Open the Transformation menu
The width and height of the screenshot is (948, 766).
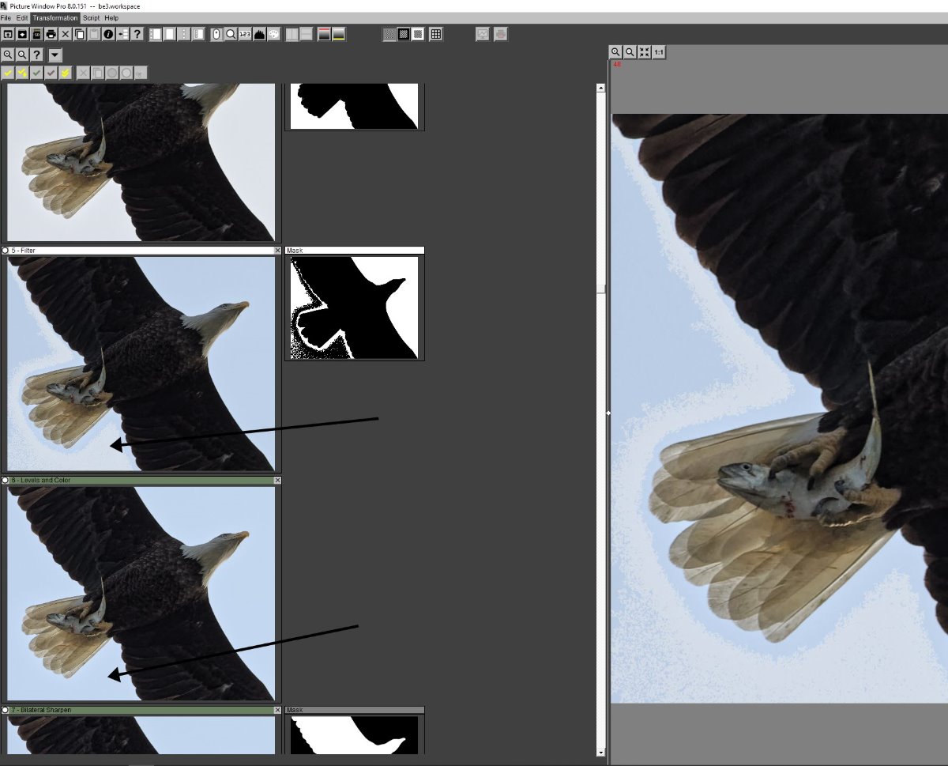[x=55, y=17]
